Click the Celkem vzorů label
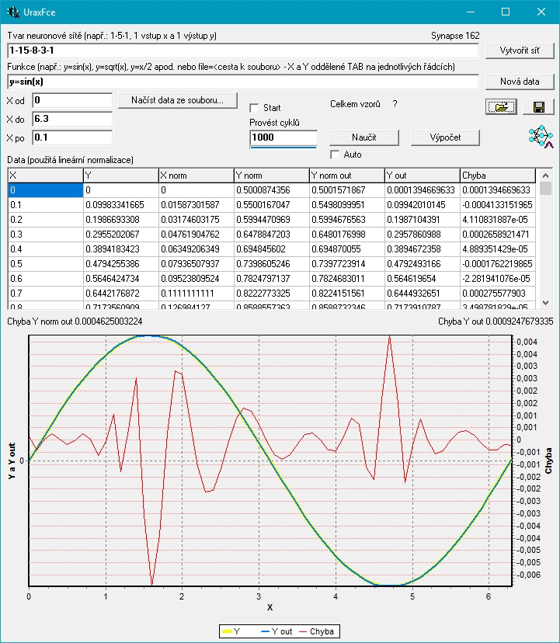560x643 pixels. point(355,104)
